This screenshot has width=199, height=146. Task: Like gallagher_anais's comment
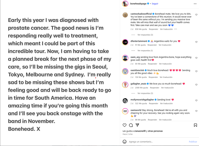point(195,85)
